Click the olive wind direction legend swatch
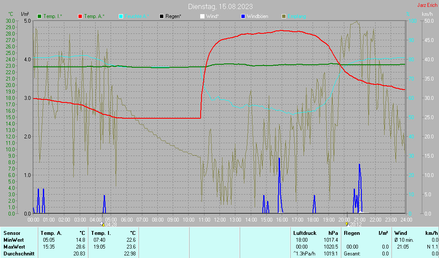 pyautogui.click(x=284, y=16)
